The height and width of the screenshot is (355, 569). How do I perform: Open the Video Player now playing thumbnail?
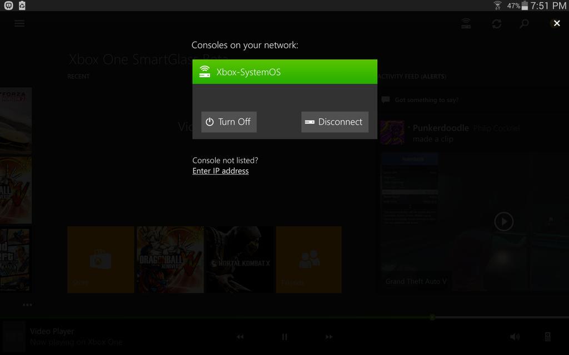tap(14, 337)
